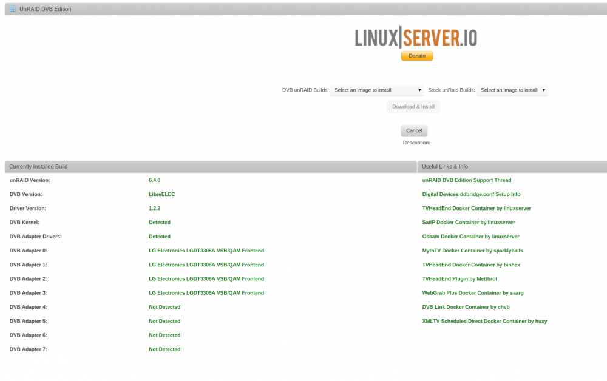This screenshot has width=607, height=381.
Task: Open SatIP Docker Container by linuxserver link
Action: (x=469, y=223)
